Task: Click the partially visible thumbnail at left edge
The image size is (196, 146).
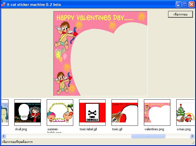Action: (x=5, y=112)
